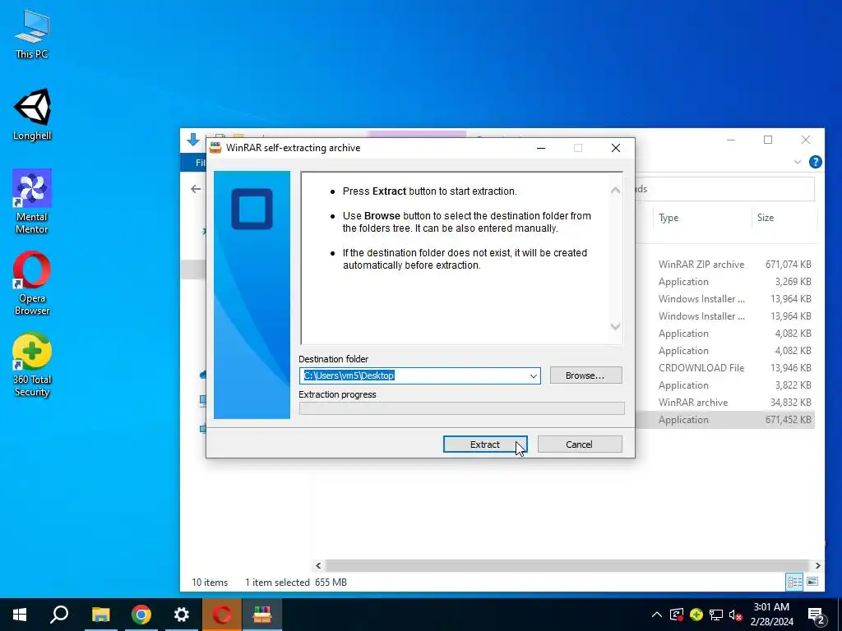Select Application row sized 671,452 KB
The image size is (842, 631).
pyautogui.click(x=725, y=420)
